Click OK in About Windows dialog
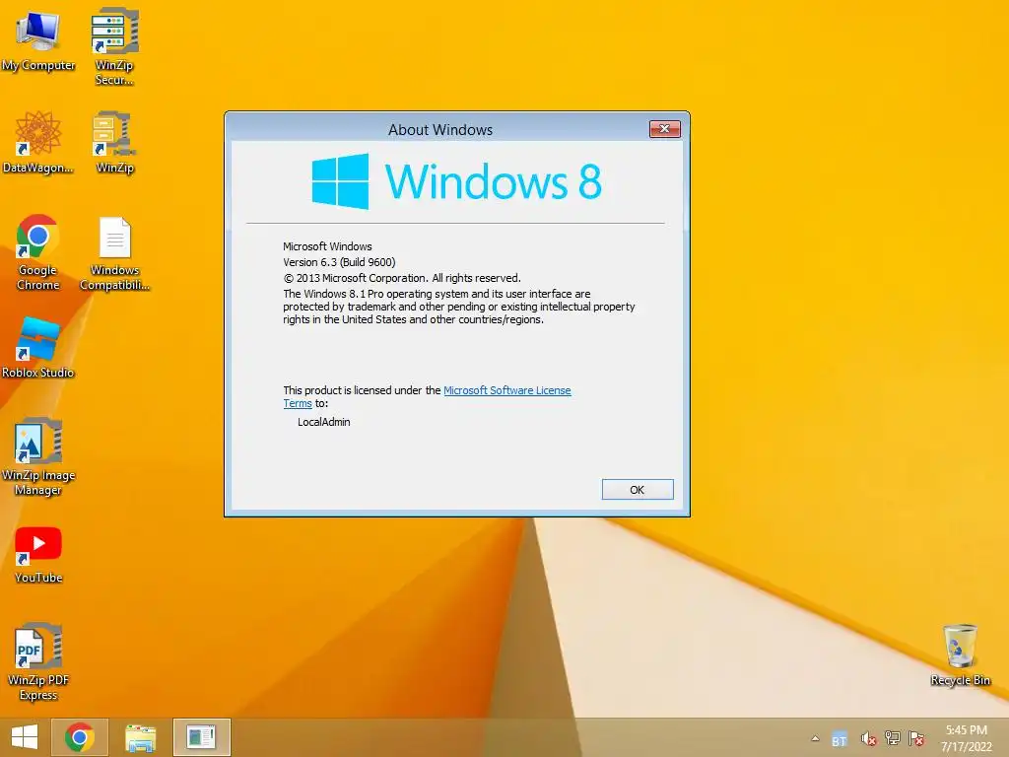Screen dimensions: 1009x757 tap(638, 490)
